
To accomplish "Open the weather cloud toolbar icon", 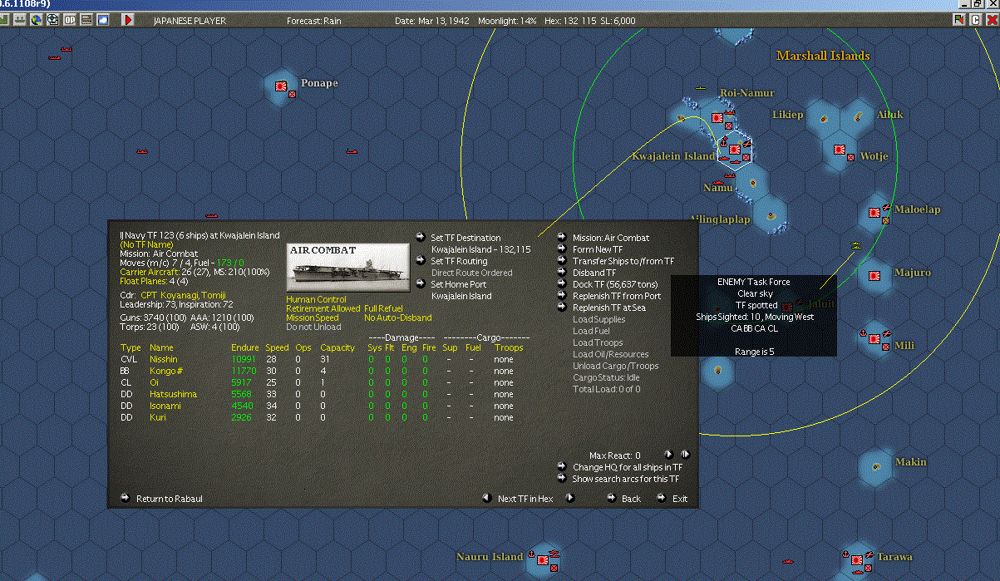I will point(103,19).
